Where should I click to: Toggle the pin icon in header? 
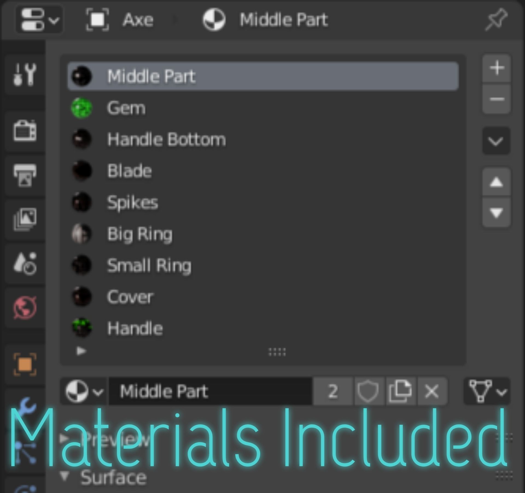tap(496, 20)
